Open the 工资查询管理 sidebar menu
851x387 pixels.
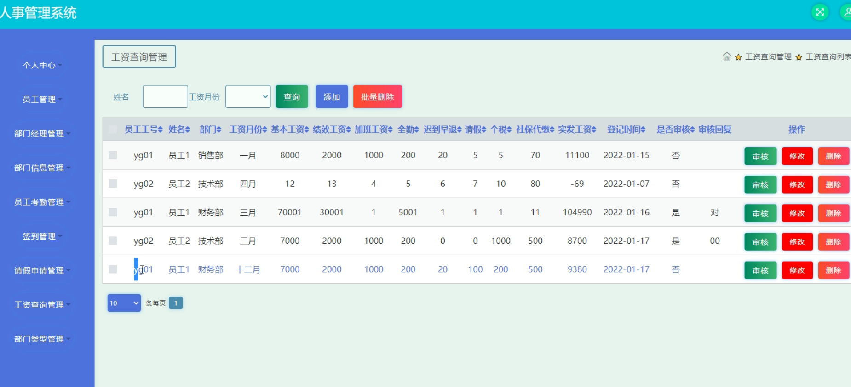pyautogui.click(x=42, y=304)
